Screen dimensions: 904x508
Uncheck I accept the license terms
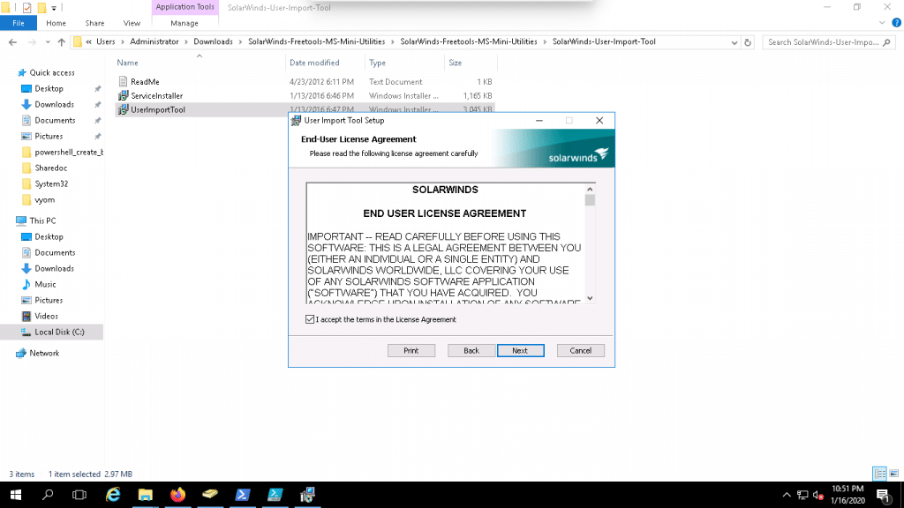click(309, 319)
